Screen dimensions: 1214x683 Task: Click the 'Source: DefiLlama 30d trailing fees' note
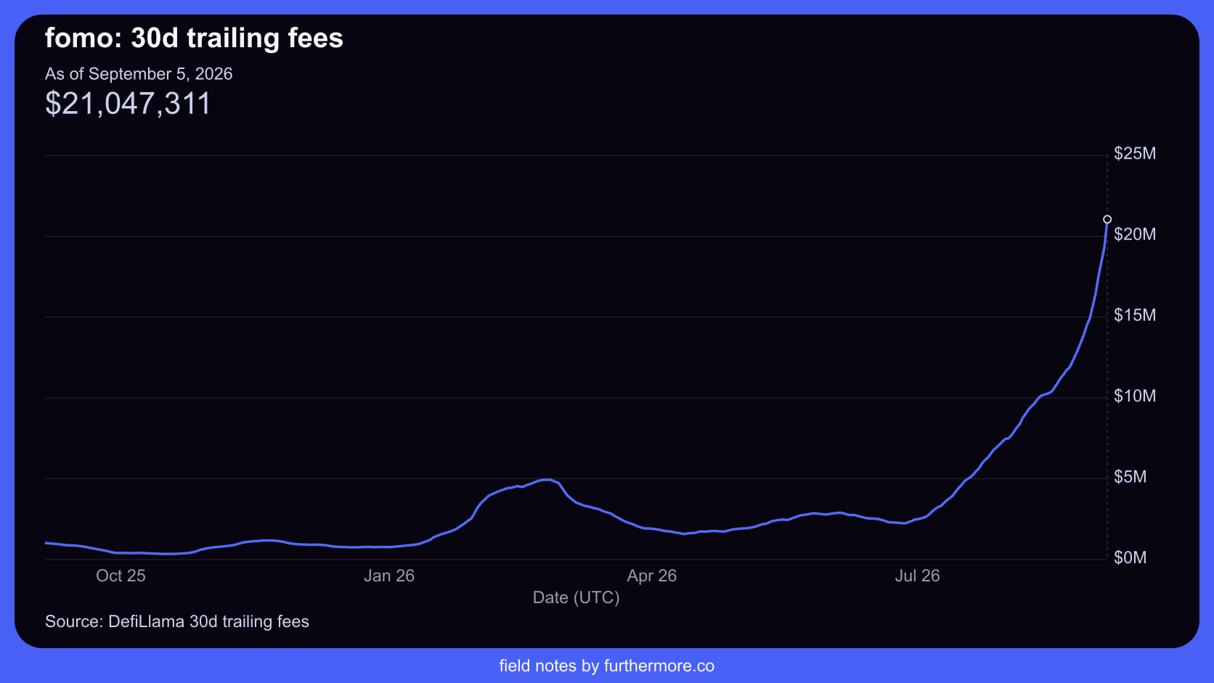[177, 621]
